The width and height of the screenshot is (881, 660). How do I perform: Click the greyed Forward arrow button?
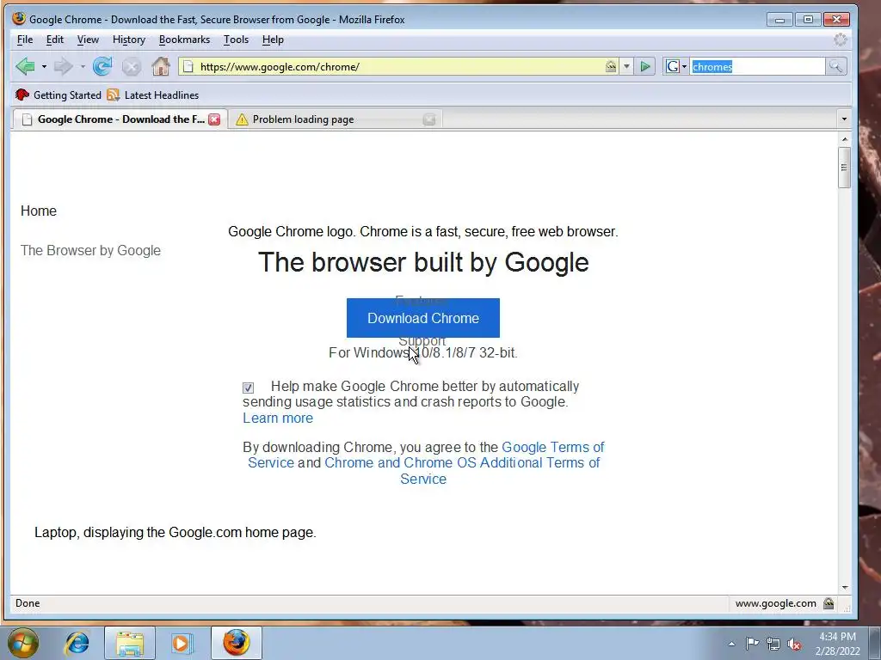click(63, 67)
